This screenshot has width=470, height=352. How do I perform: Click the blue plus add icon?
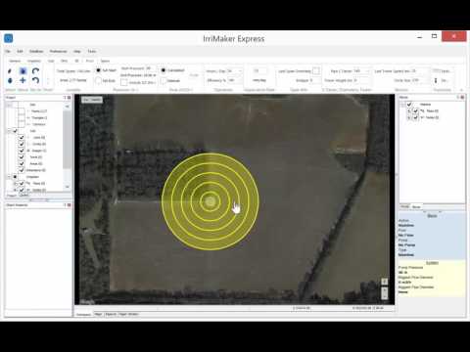(x=23, y=80)
